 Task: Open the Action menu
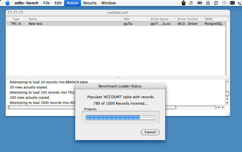[x=72, y=3]
